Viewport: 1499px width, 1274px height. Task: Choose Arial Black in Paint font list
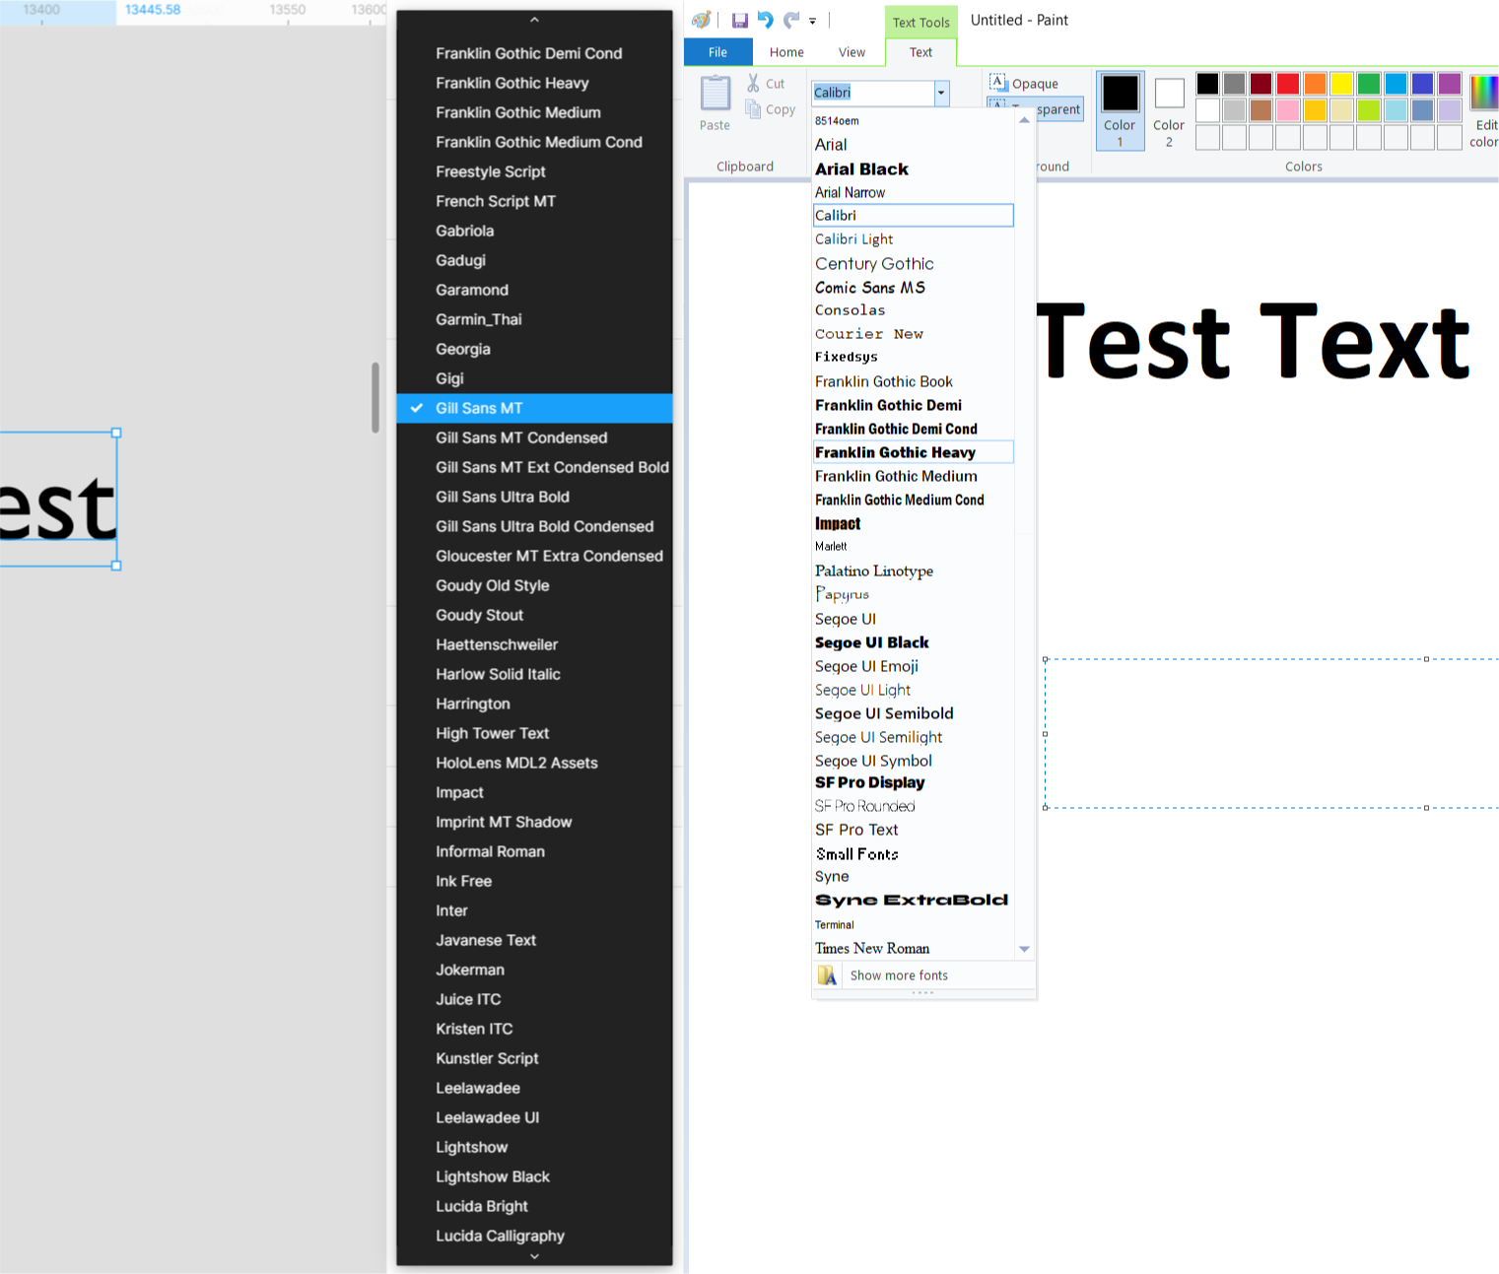(x=913, y=169)
